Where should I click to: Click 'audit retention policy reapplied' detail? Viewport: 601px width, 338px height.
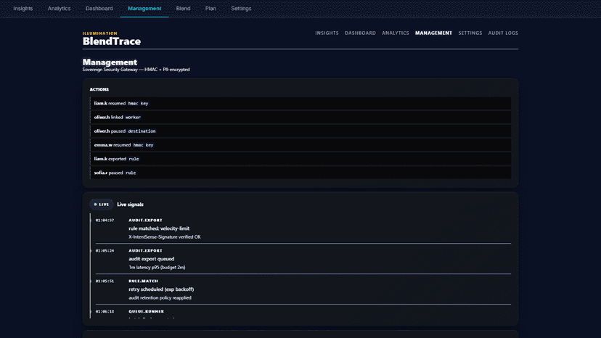[x=160, y=298]
